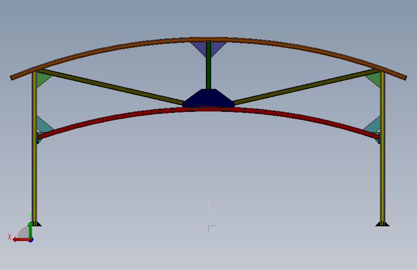This screenshot has height=270, width=417.
Task: Pick the left olive diagonal brace
Action: pyautogui.click(x=112, y=87)
